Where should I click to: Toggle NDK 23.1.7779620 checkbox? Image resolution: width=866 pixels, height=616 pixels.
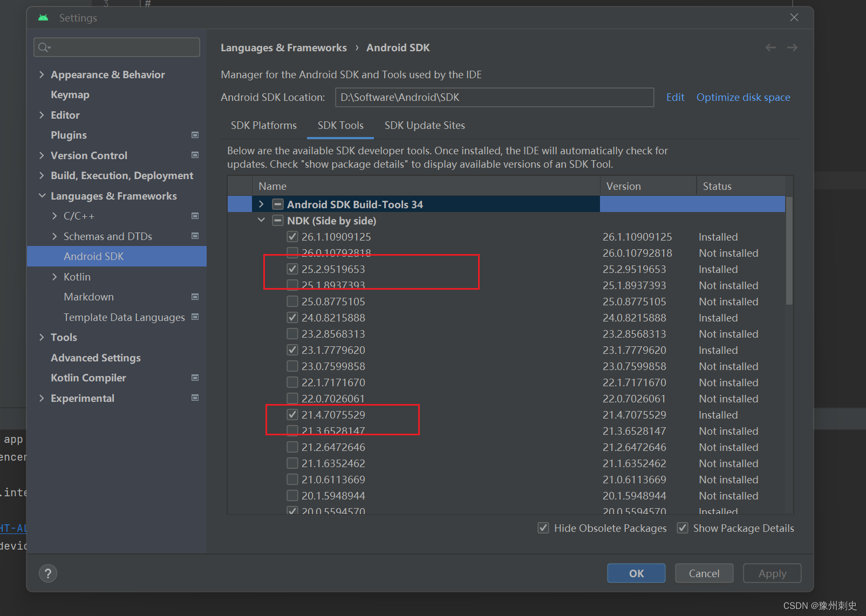click(292, 350)
